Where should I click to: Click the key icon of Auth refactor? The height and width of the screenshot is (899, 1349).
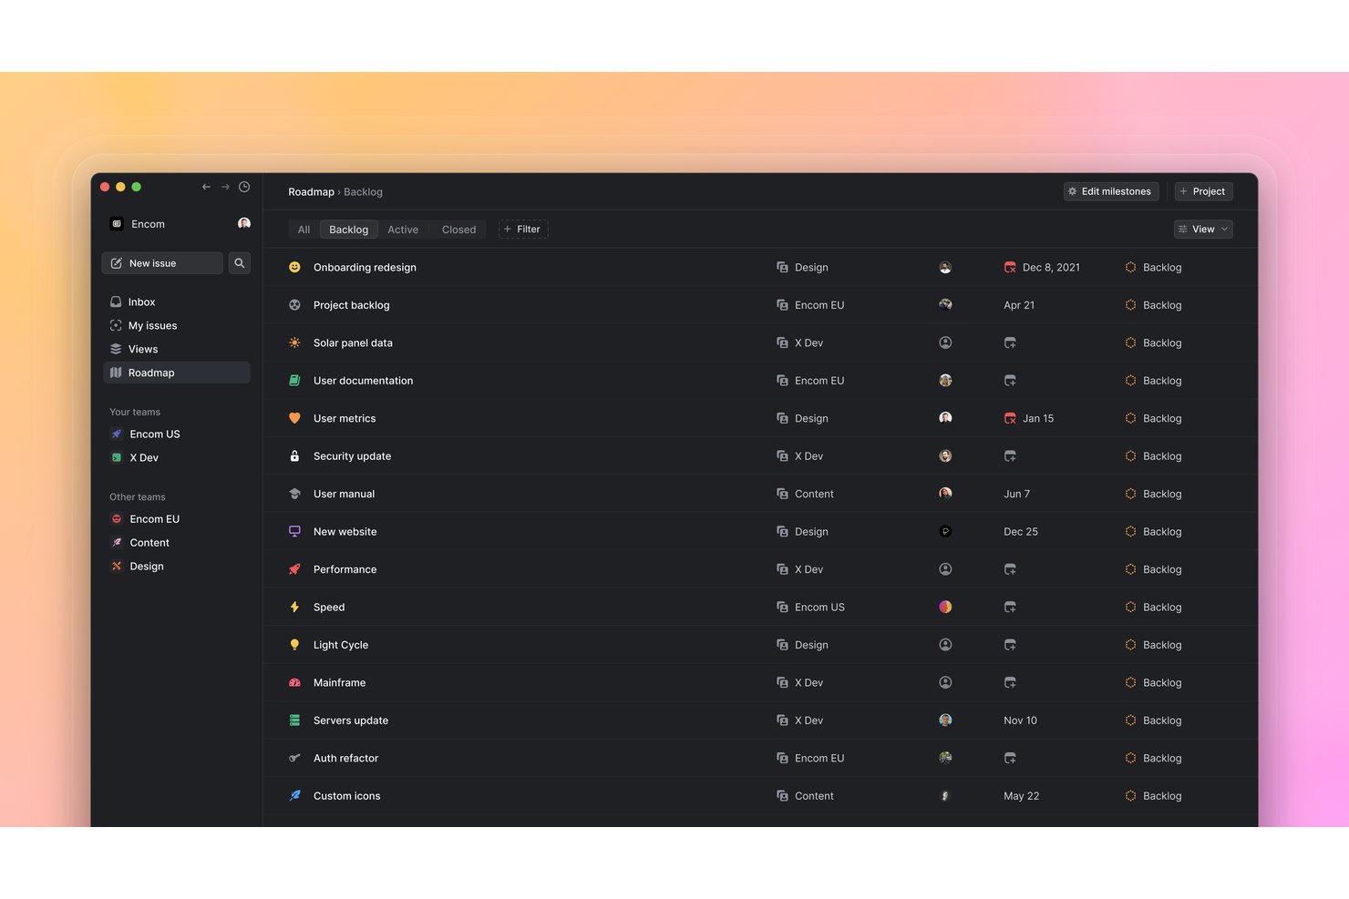coord(294,758)
